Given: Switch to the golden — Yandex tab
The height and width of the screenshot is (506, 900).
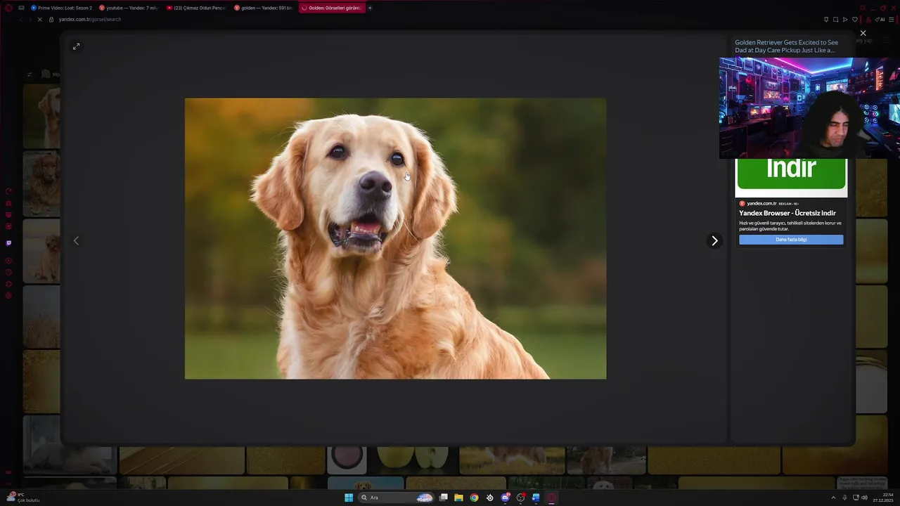Looking at the screenshot, I should 264,8.
